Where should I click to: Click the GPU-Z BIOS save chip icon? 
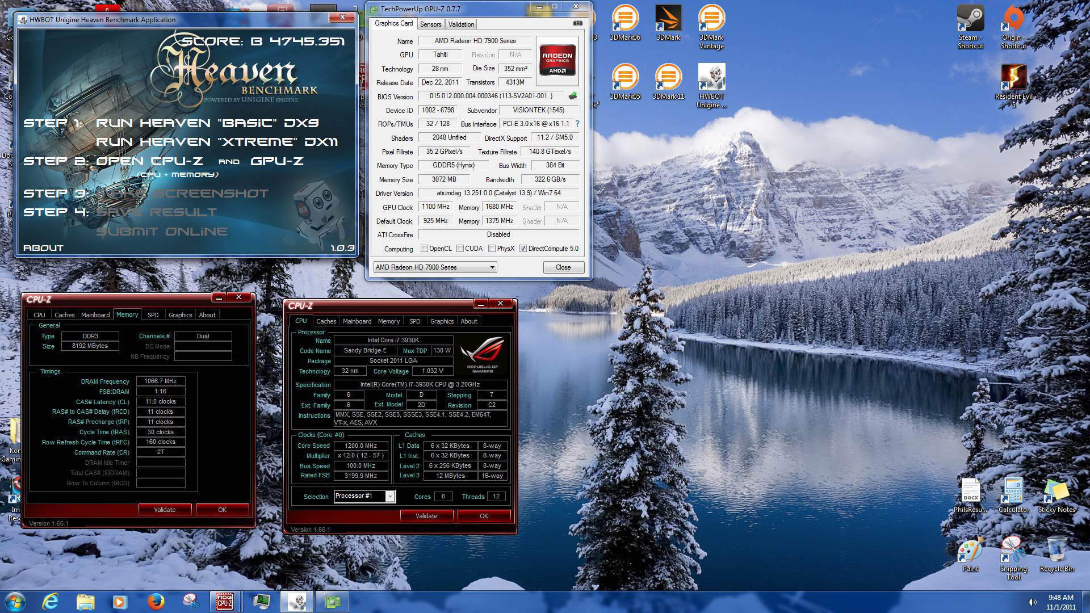coord(573,96)
